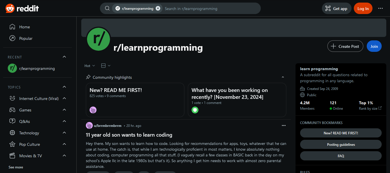
Task: Click the Search in r/learnprogramming field
Action: (211, 9)
